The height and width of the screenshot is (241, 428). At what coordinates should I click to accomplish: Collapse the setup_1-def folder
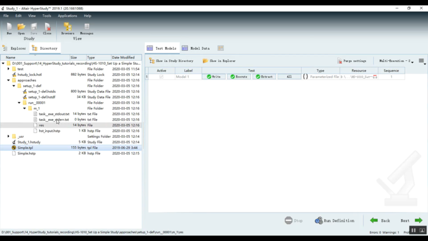coord(13,86)
